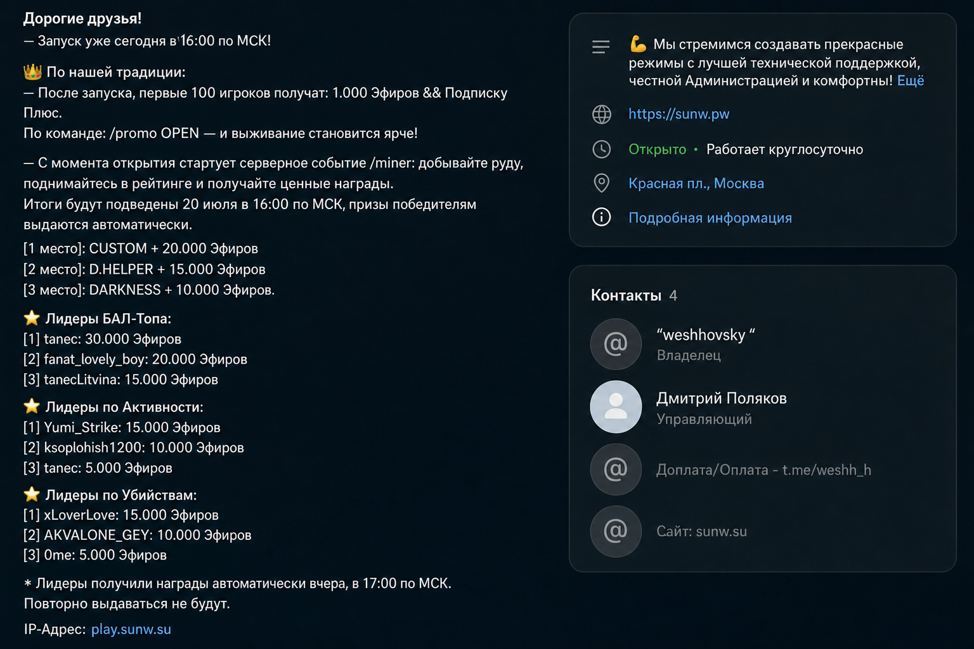Viewport: 974px width, 649px height.
Task: Select the weshhovsky Владелец contact
Action: point(762,344)
